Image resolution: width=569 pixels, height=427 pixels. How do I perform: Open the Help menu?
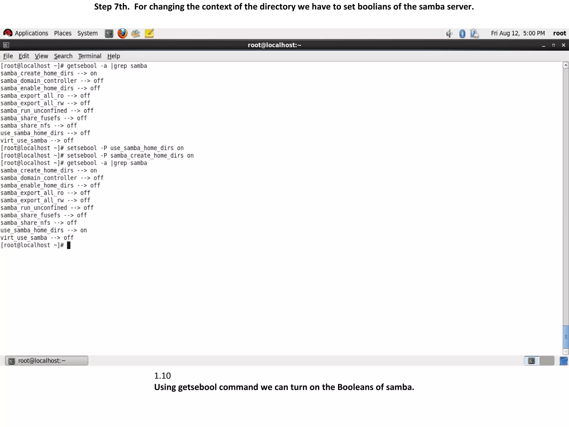pyautogui.click(x=113, y=56)
